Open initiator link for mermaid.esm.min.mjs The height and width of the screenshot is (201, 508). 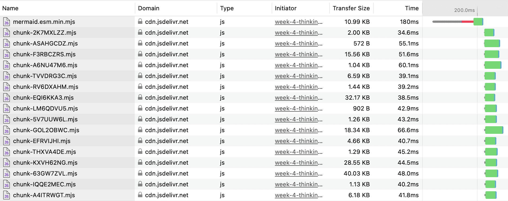tap(299, 22)
